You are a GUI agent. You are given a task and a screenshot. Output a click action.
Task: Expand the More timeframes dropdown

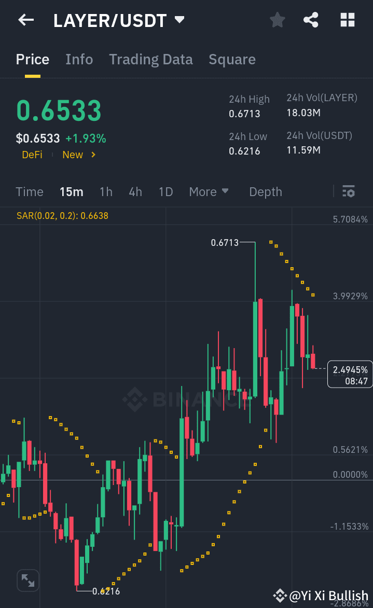tap(209, 191)
